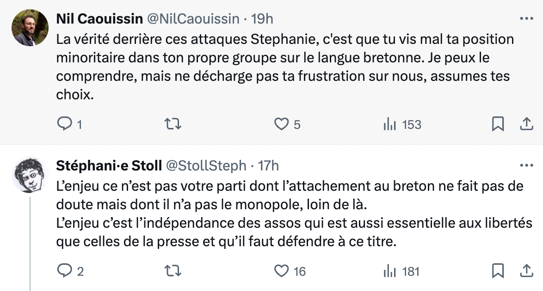Open the 19h timestamp permalink
Viewport: 543px width, 291px height.
pyautogui.click(x=262, y=19)
